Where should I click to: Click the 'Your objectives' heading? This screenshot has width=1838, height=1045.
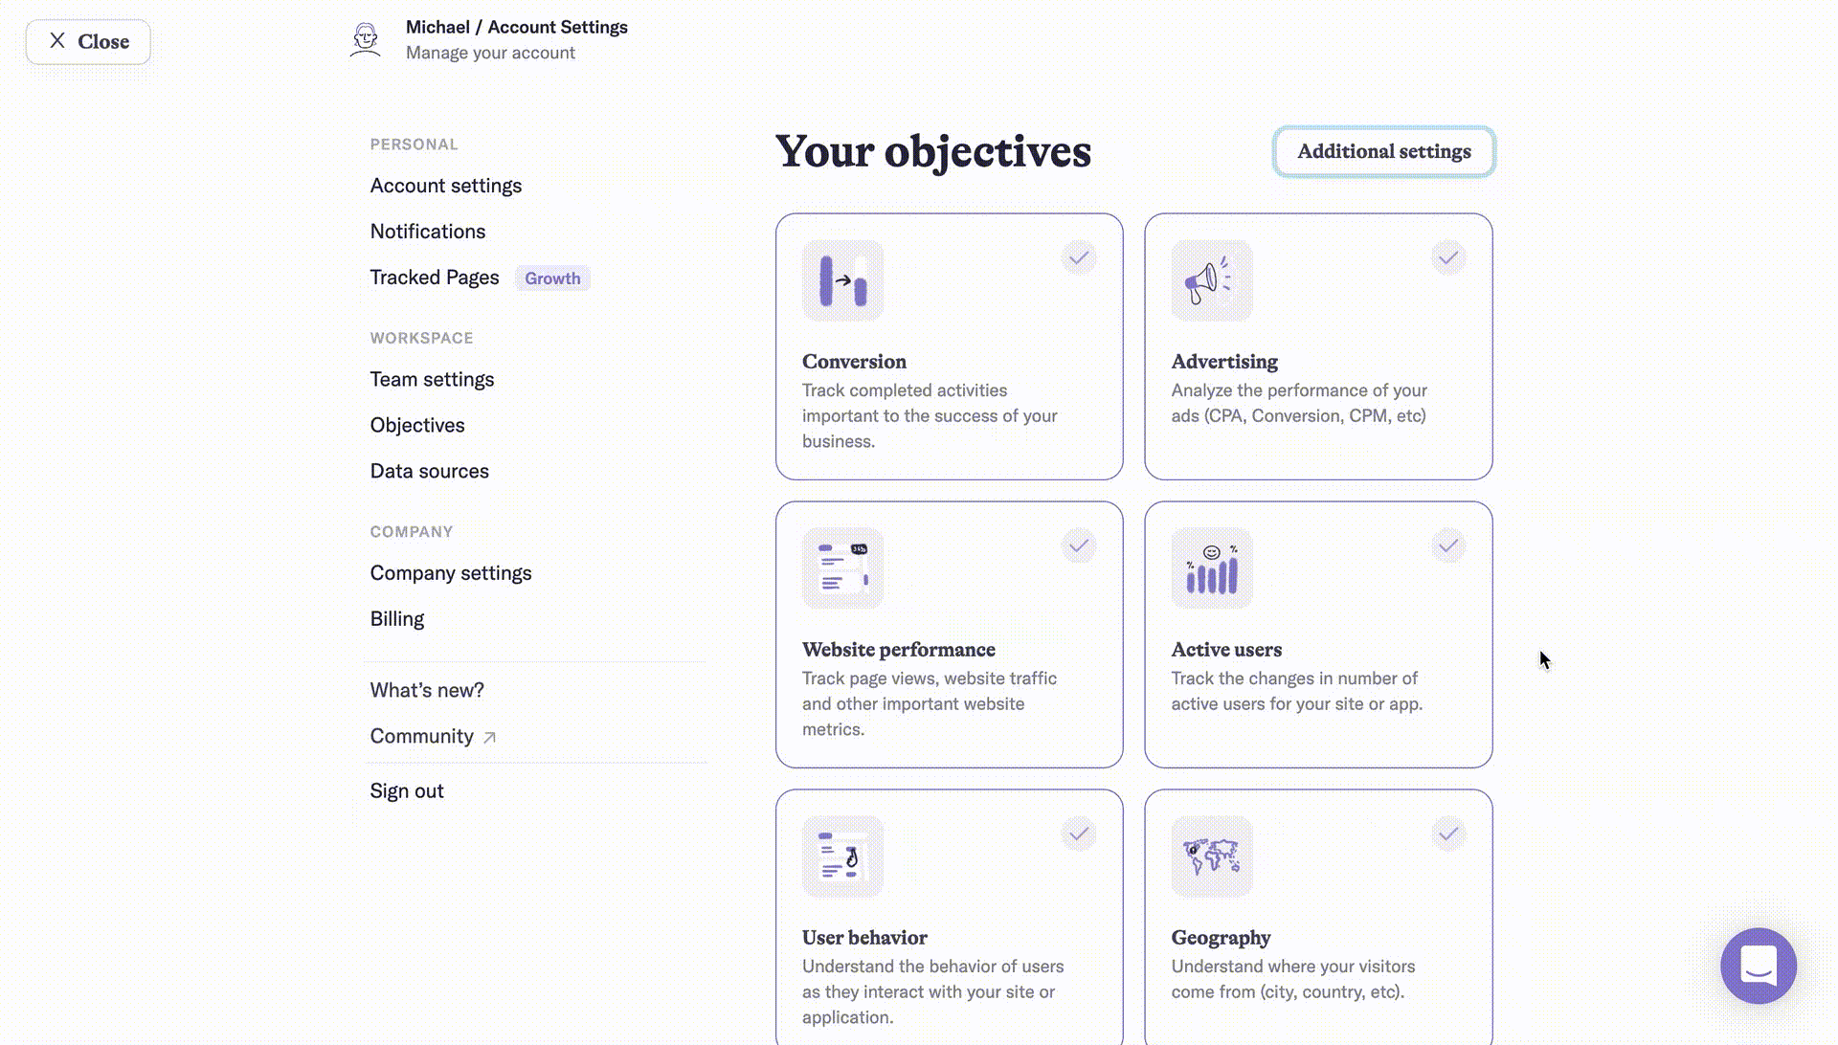[x=933, y=151]
